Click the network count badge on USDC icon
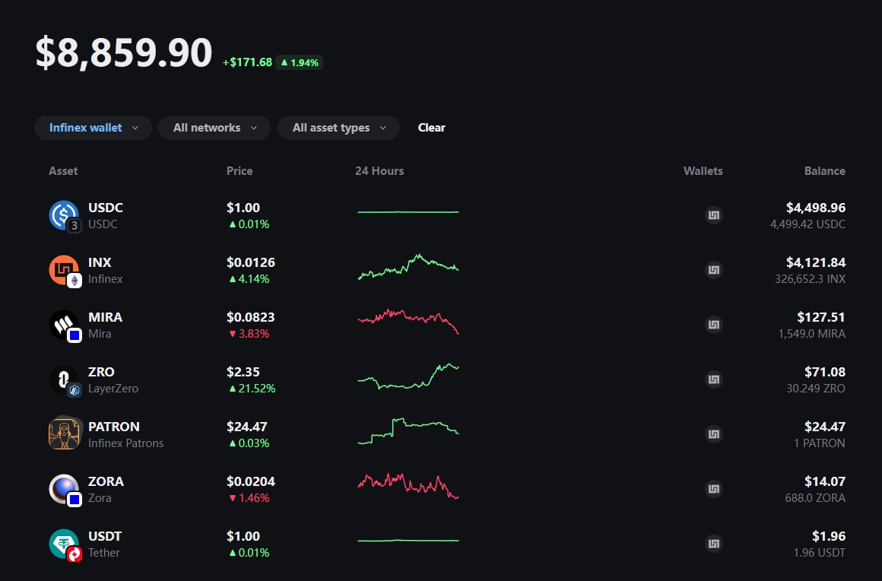The height and width of the screenshot is (581, 882). (75, 226)
